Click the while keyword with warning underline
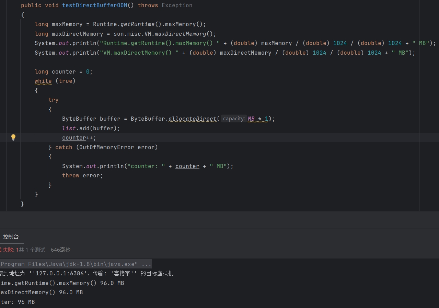Screen dimensions: 439x308 coord(43,81)
